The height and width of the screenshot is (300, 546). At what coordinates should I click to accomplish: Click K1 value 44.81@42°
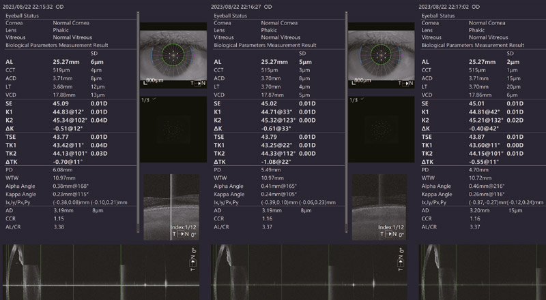point(484,112)
